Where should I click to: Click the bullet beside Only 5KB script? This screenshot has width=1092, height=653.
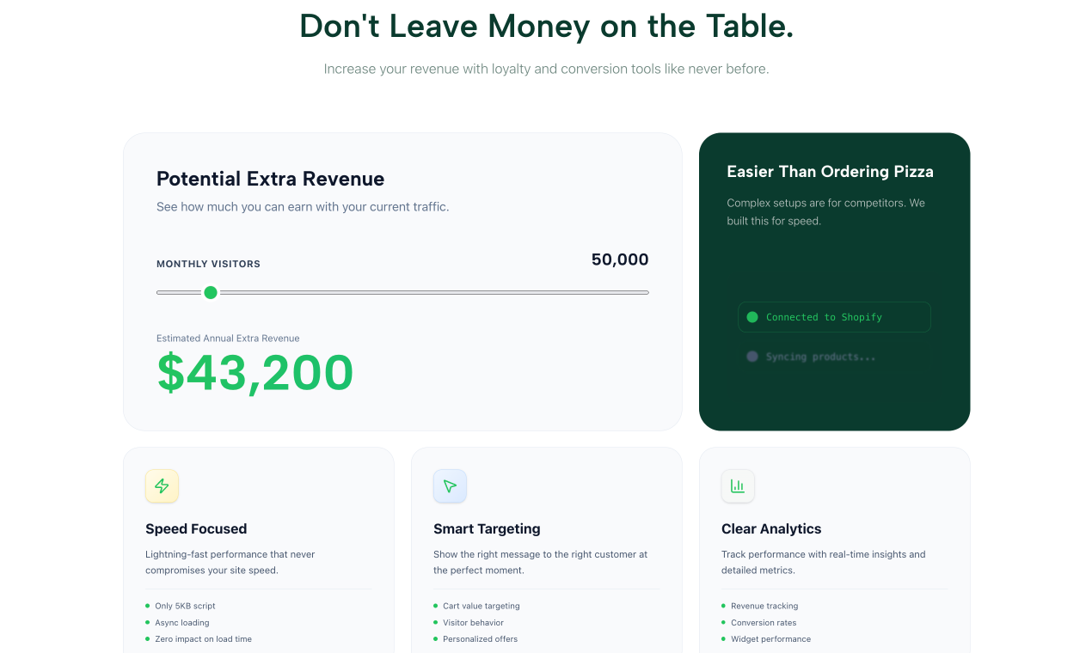(x=148, y=606)
